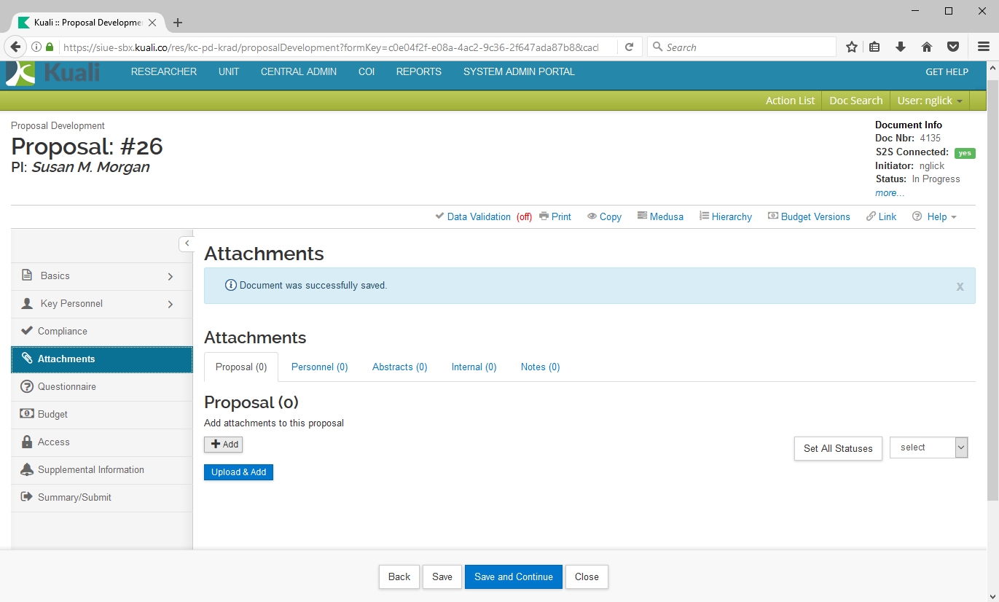Screen dimensions: 999x602
Task: Click the Print icon in document toolbar
Action: coord(544,216)
